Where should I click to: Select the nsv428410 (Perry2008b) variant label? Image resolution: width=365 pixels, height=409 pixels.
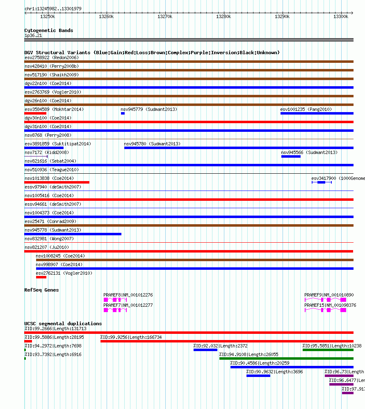pos(52,66)
